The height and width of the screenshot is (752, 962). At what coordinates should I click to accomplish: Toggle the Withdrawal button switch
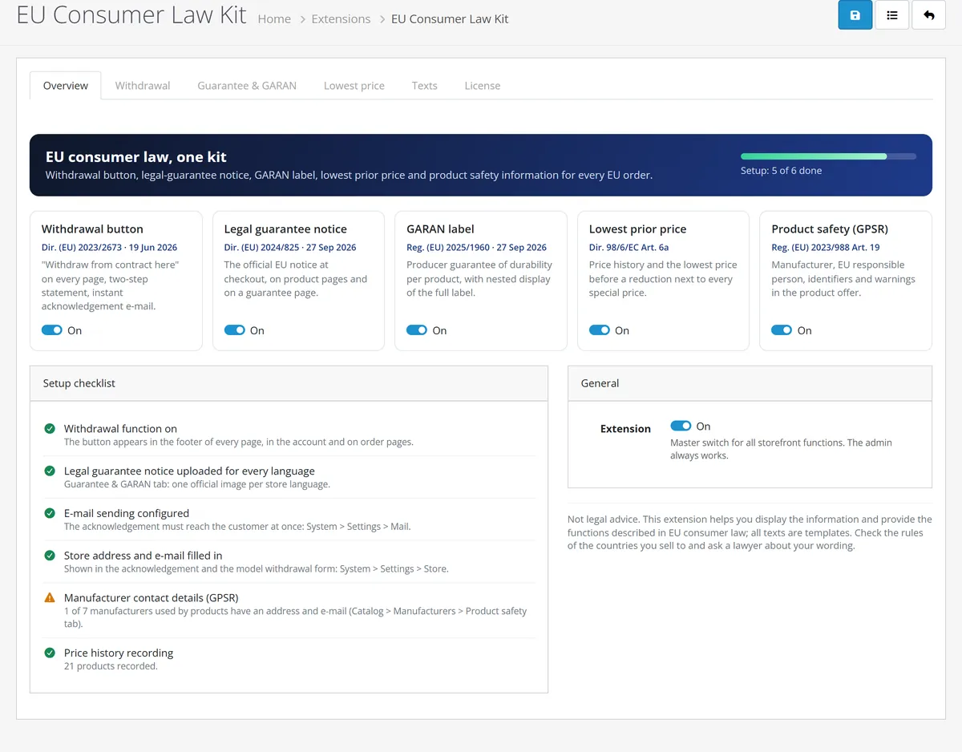52,330
